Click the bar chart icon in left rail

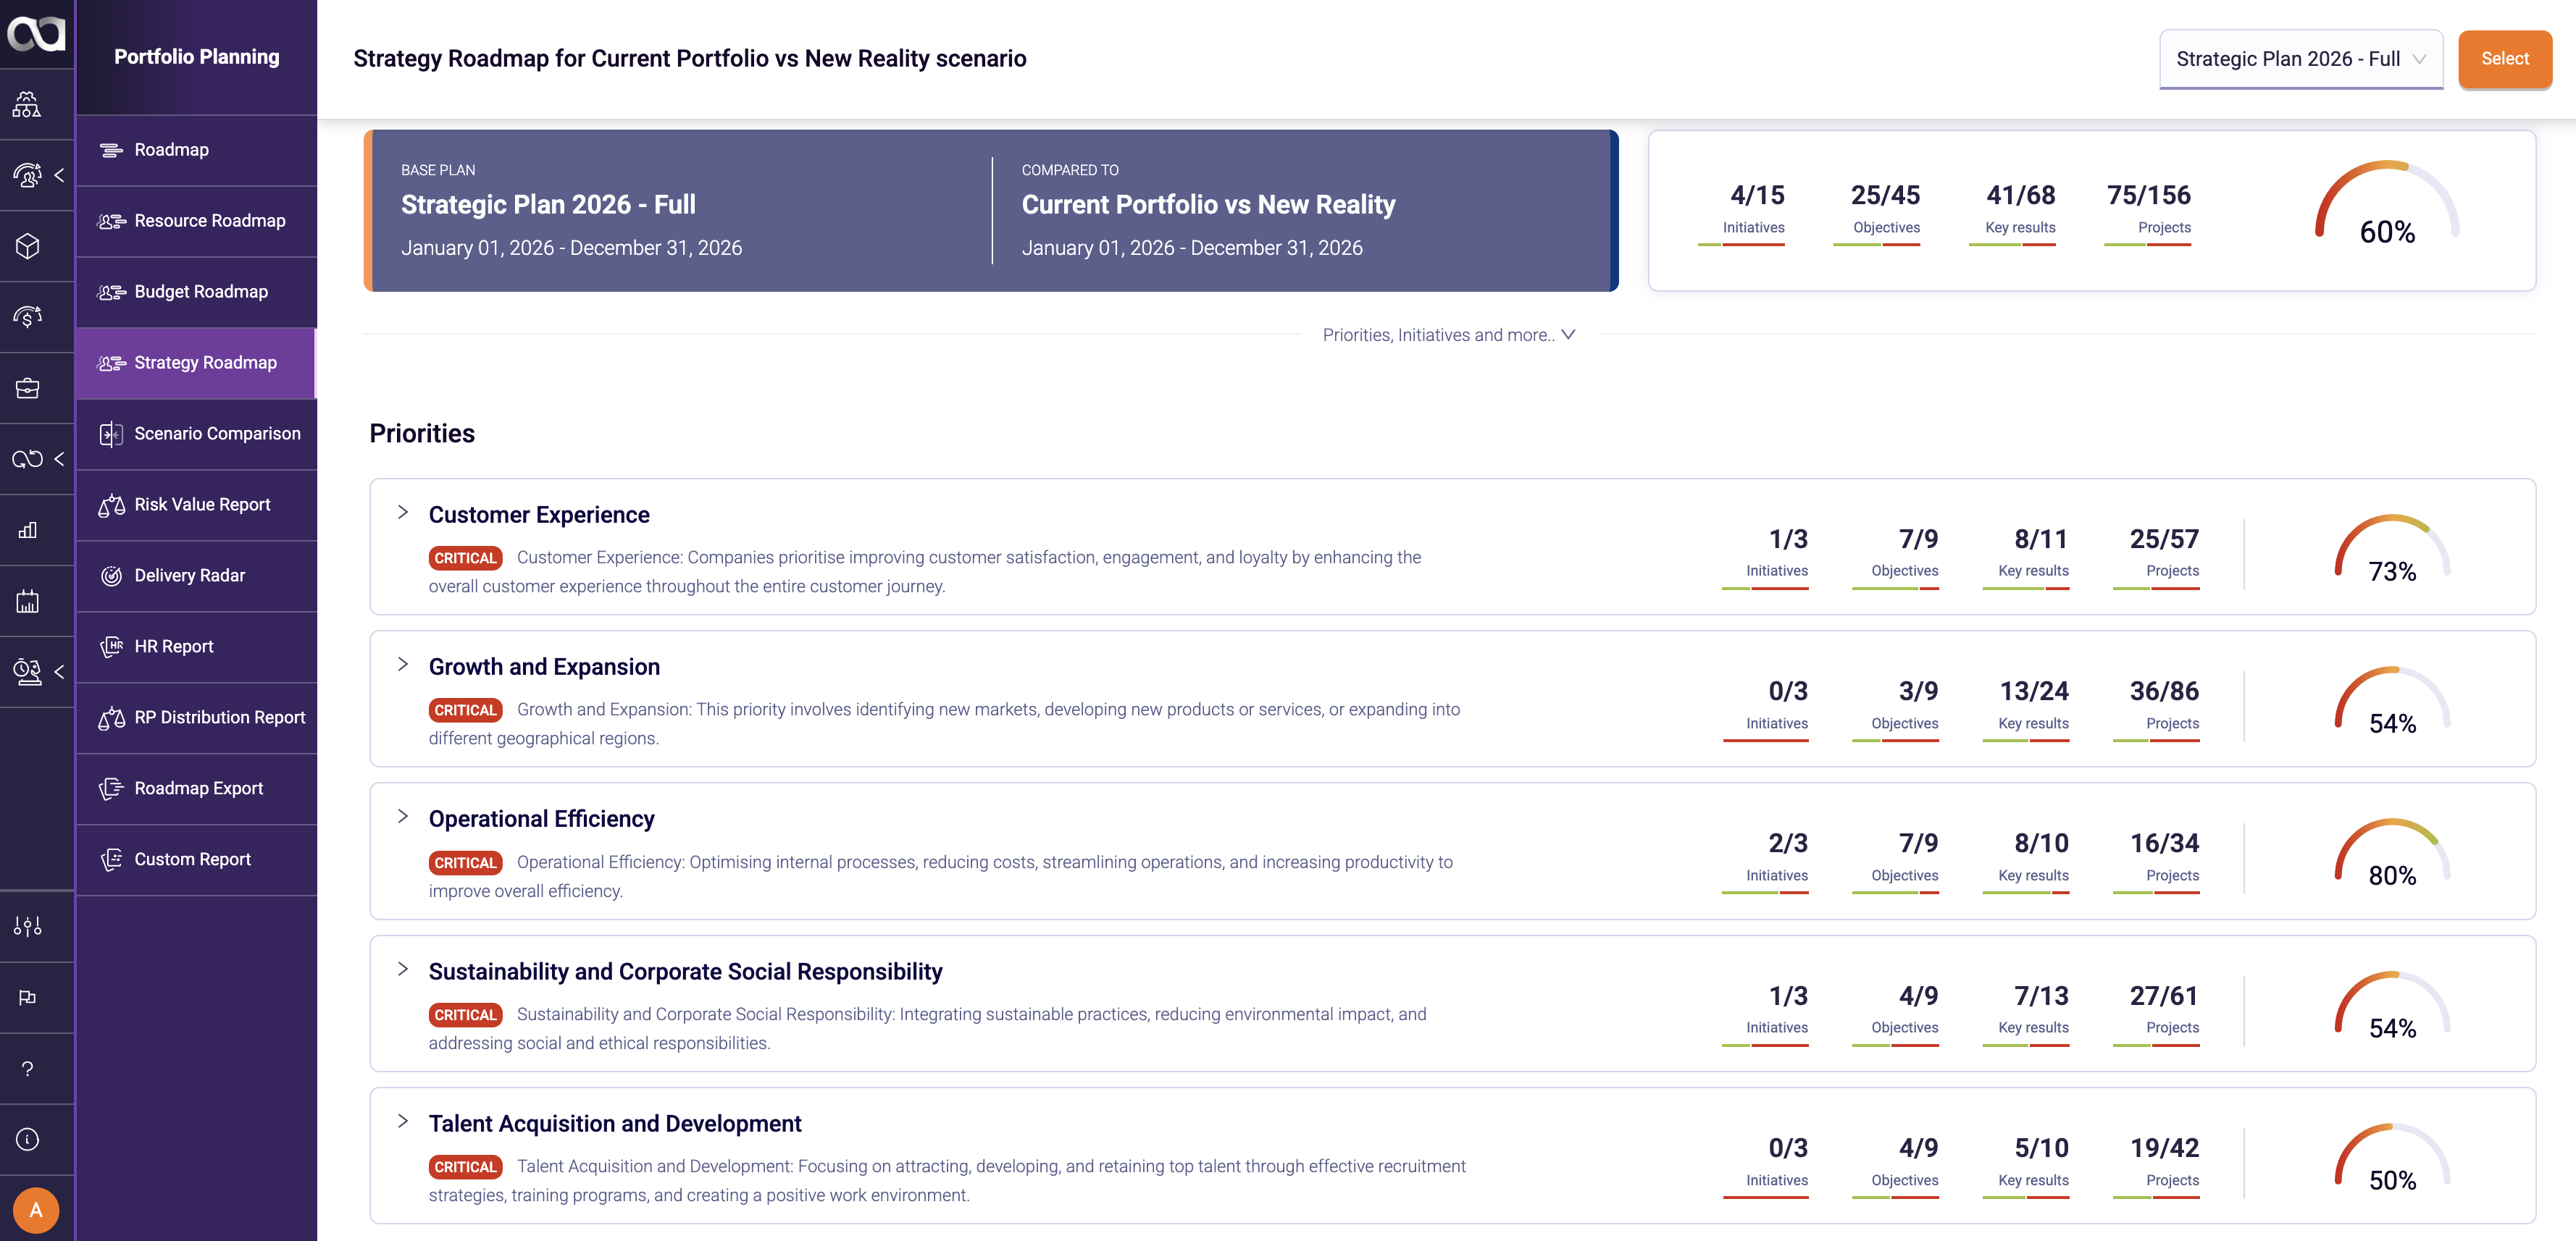point(28,529)
